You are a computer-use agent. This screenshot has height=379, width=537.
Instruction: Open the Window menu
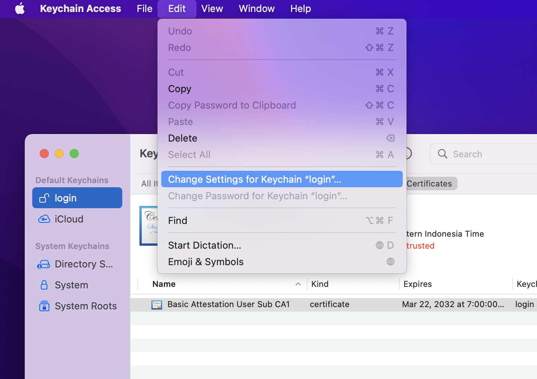point(256,8)
